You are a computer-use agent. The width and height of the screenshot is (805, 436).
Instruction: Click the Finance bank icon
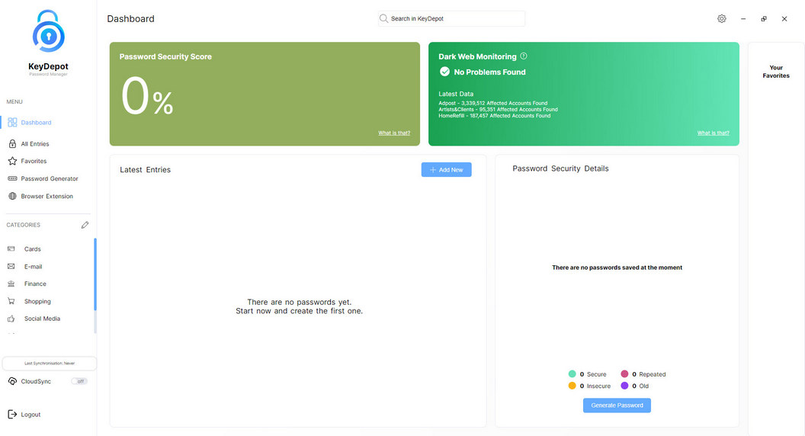(11, 284)
